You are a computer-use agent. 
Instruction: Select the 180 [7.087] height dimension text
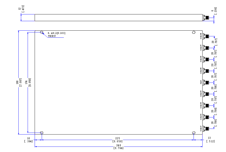[19, 82]
